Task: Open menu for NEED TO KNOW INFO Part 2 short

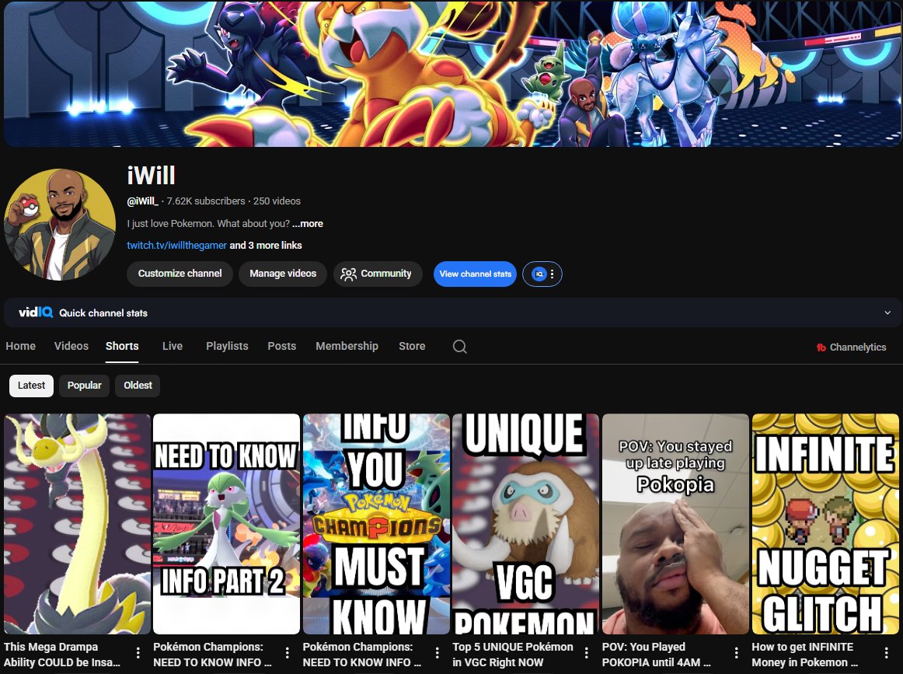Action: 288,653
